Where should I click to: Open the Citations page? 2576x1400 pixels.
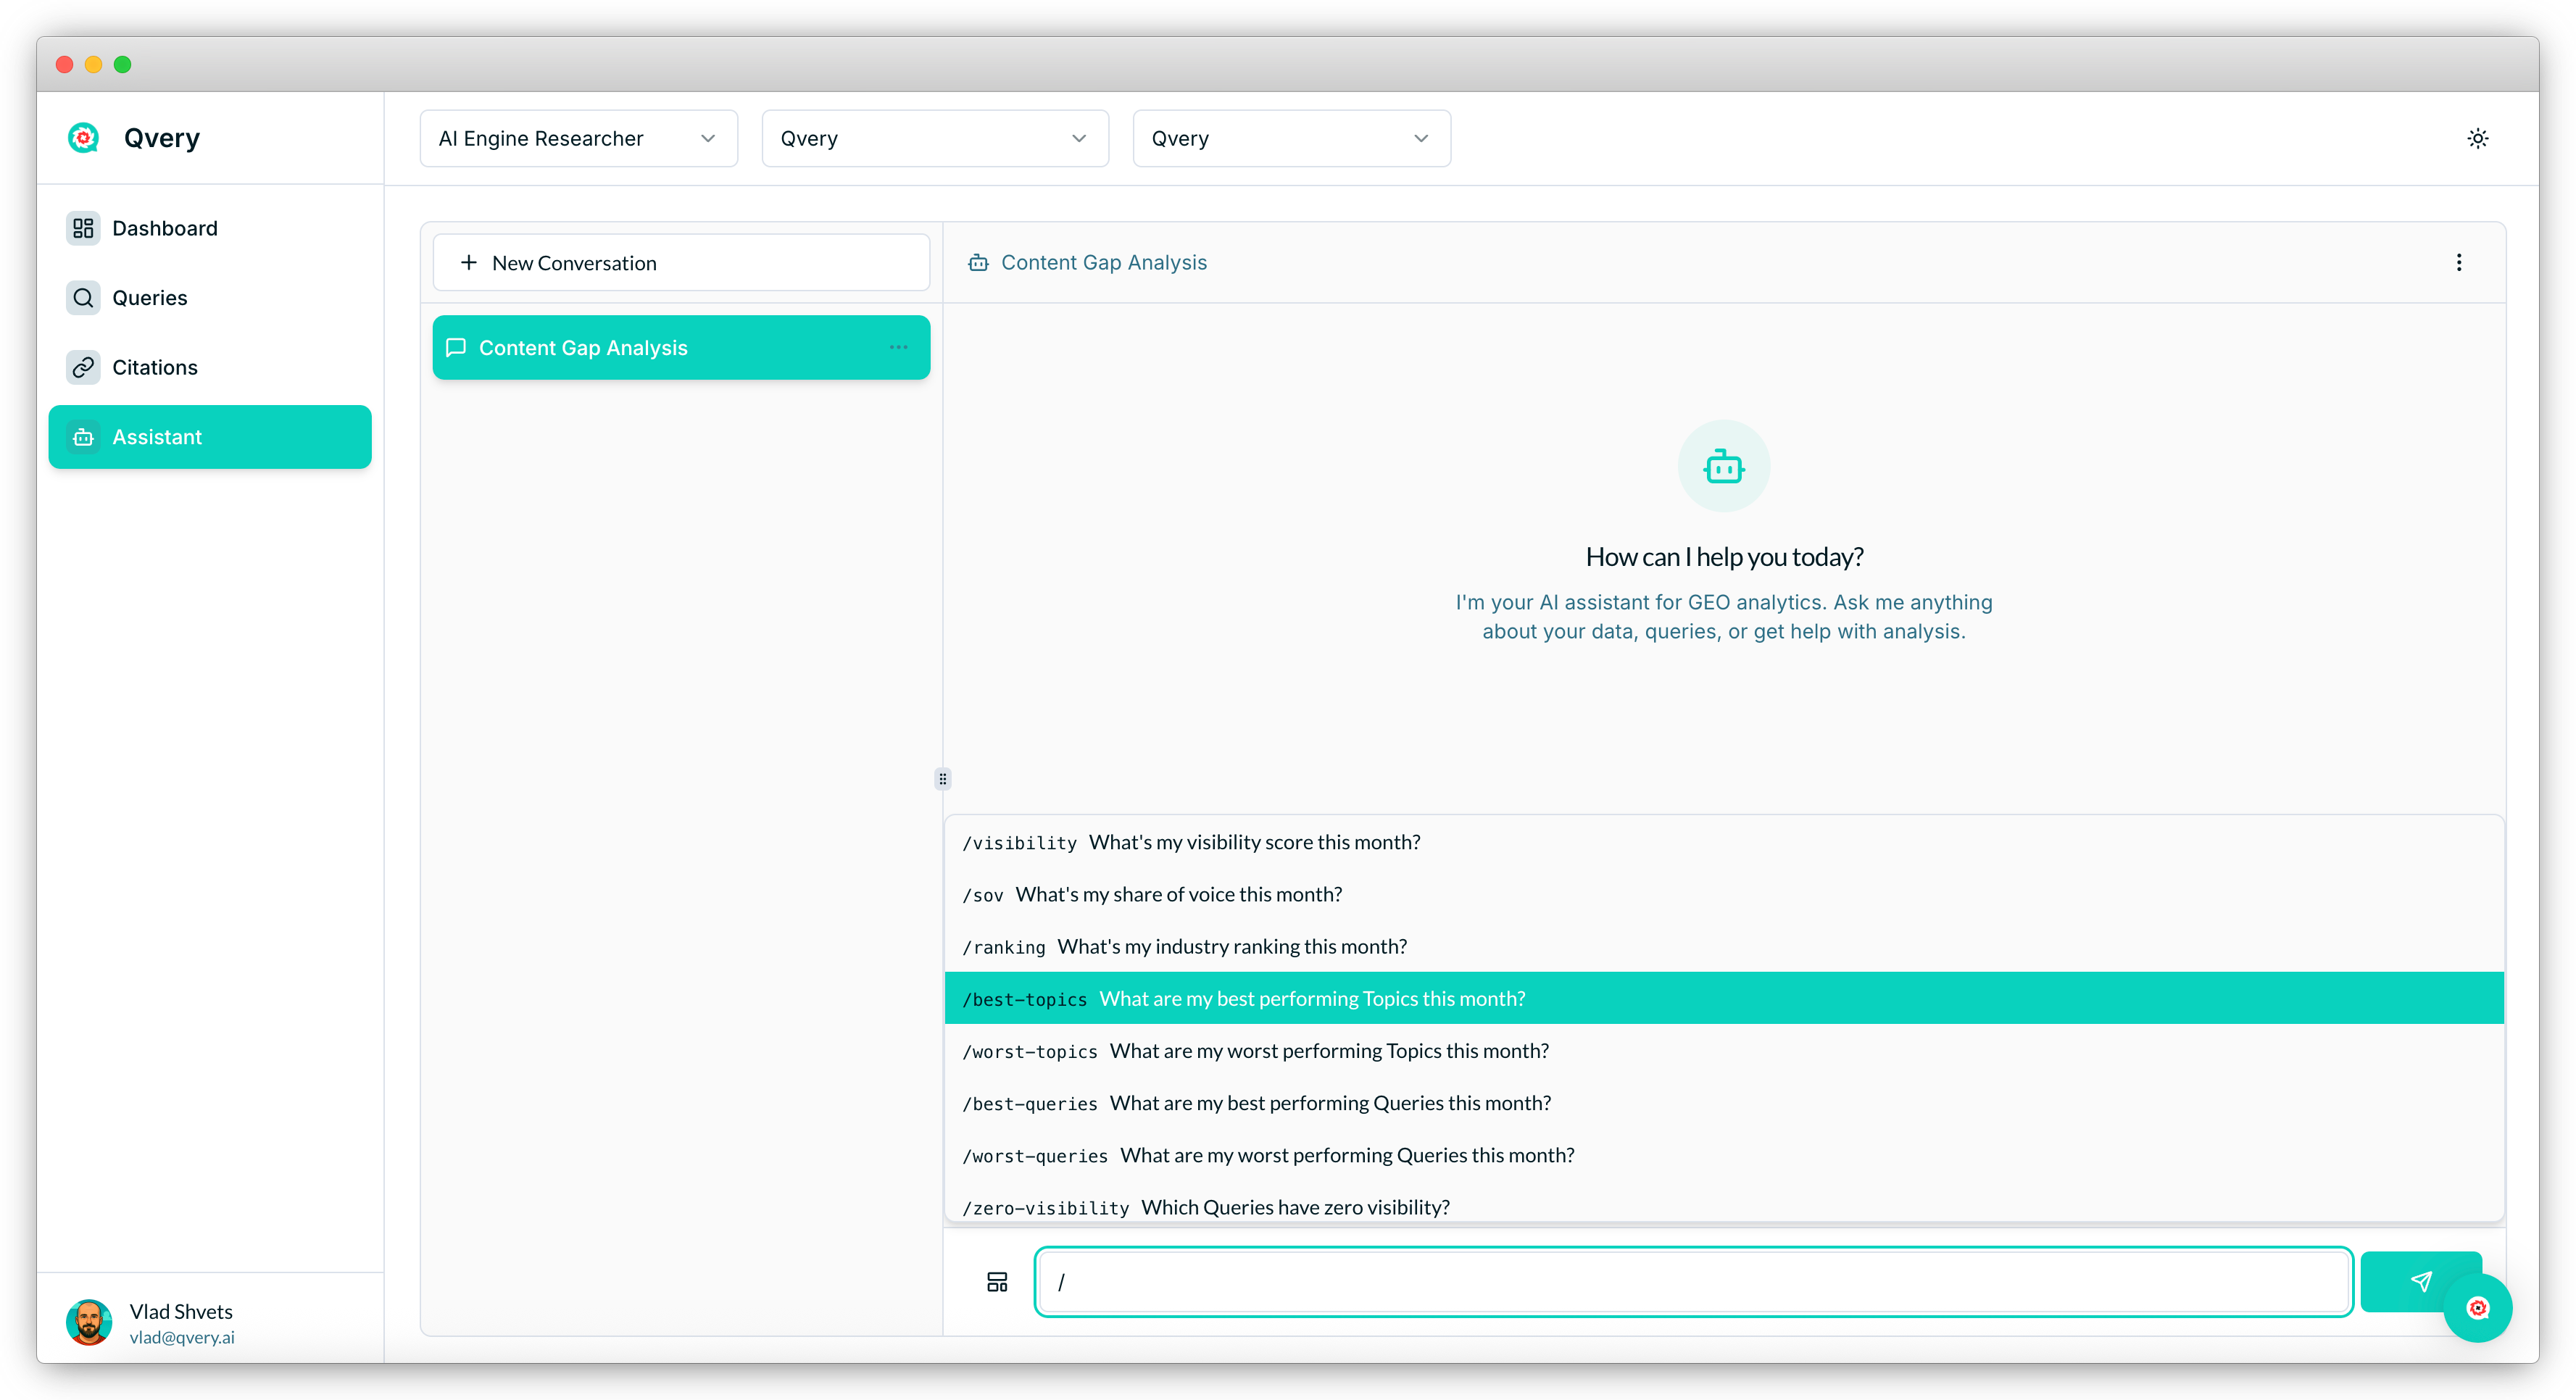154,367
